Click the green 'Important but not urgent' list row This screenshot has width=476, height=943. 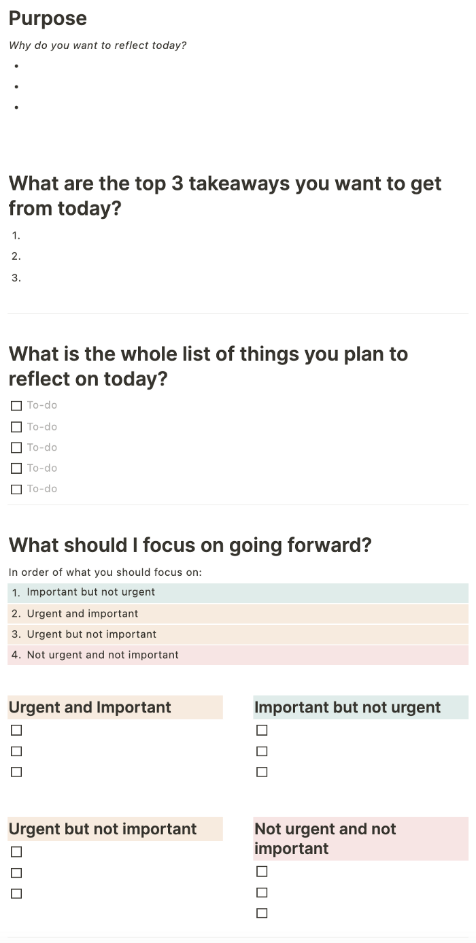click(x=238, y=593)
